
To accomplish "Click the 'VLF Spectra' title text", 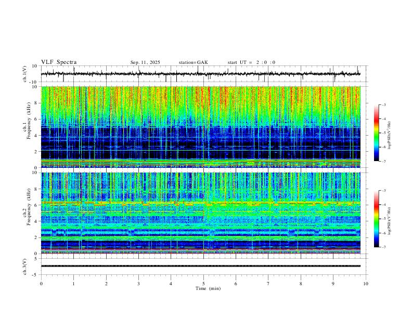I will tap(59, 62).
